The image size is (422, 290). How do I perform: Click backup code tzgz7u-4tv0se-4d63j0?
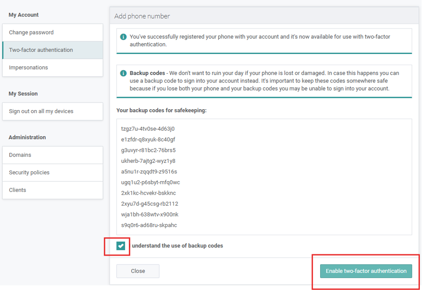click(x=148, y=129)
